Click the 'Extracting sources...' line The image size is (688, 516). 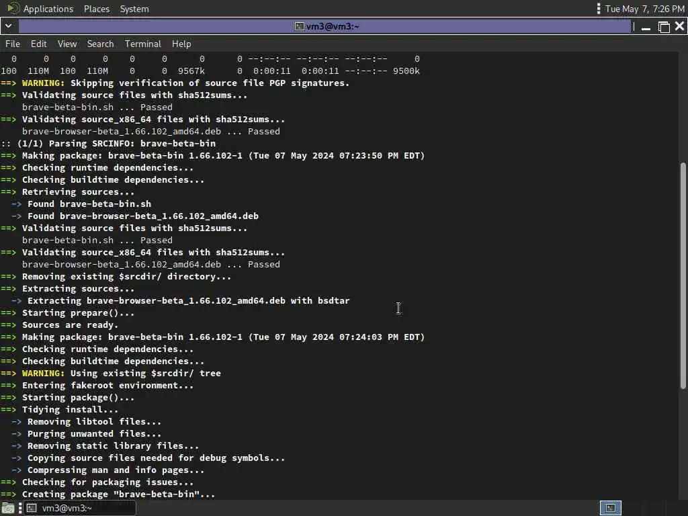pos(68,289)
